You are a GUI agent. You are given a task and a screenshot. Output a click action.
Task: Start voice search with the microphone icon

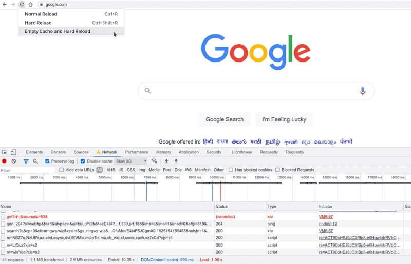pyautogui.click(x=363, y=91)
